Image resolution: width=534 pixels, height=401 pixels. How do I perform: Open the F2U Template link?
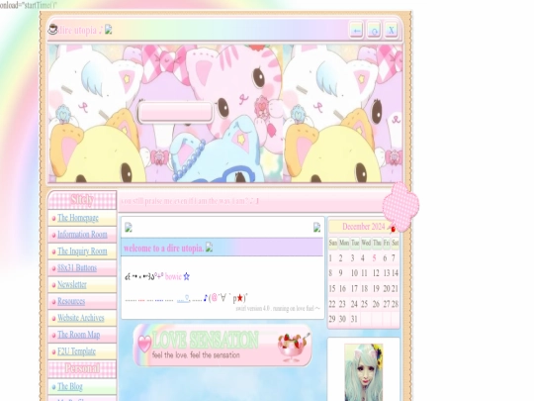click(x=76, y=351)
